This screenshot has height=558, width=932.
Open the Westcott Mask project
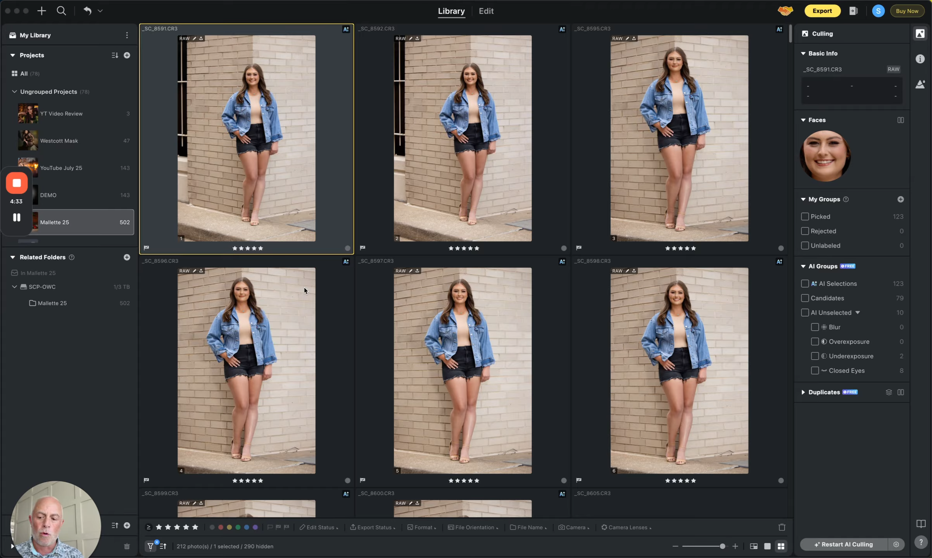59,141
